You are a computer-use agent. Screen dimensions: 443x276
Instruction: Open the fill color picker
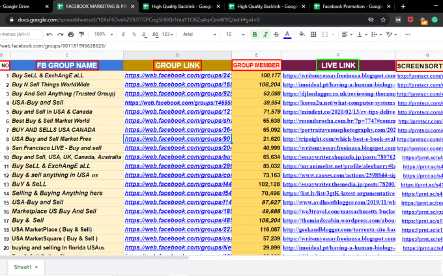(302, 34)
